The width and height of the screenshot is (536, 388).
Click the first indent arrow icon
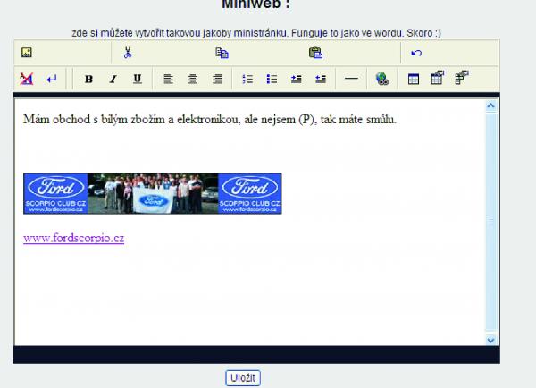(296, 79)
